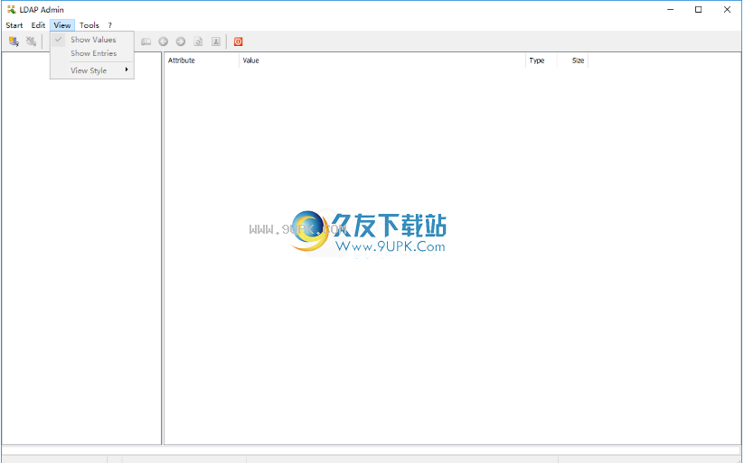
Task: Click the refresh document toolbar icon
Action: point(198,42)
